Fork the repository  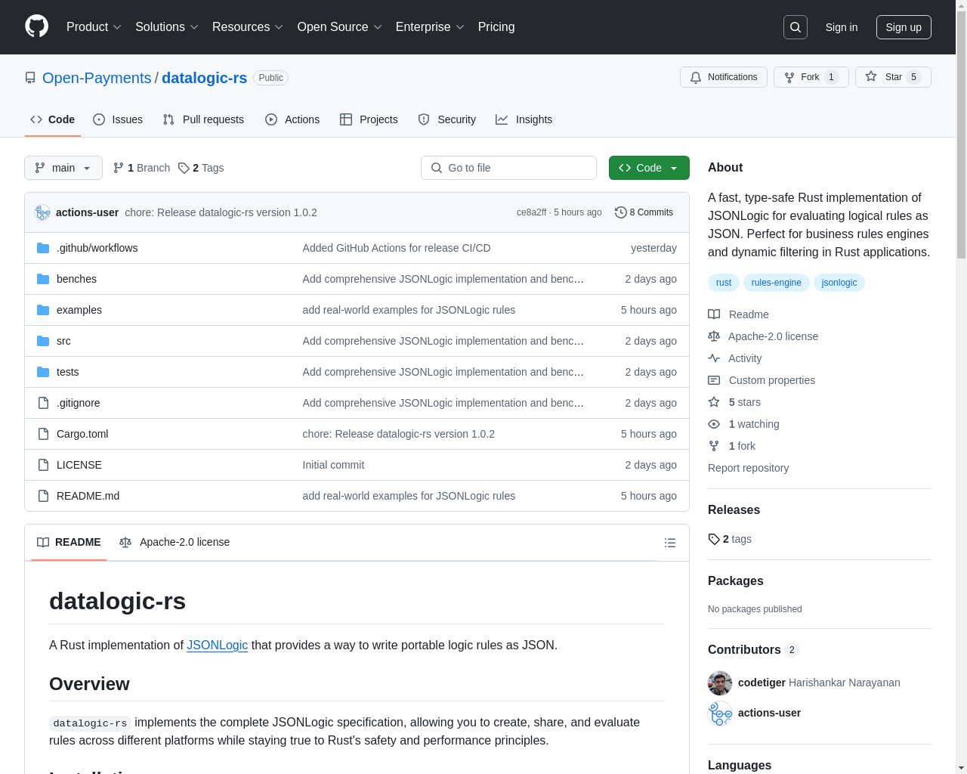(811, 77)
